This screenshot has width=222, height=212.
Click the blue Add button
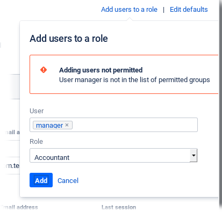(x=41, y=180)
